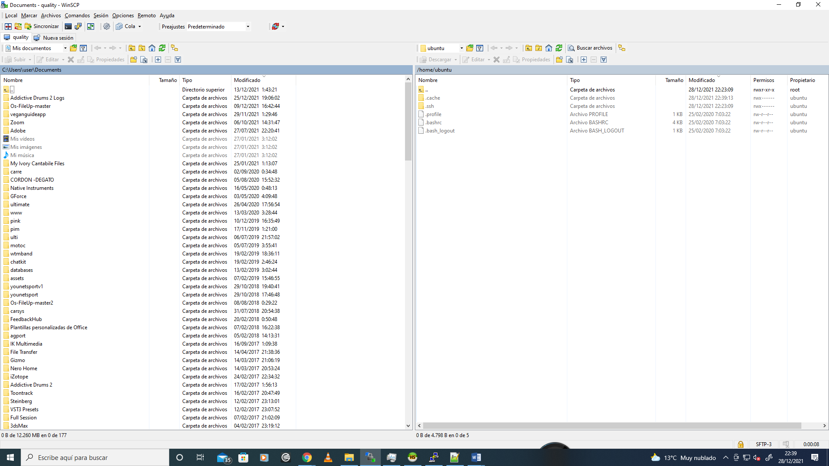The image size is (829, 466).
Task: Select the .bashrc file in remote panel
Action: tap(433, 123)
